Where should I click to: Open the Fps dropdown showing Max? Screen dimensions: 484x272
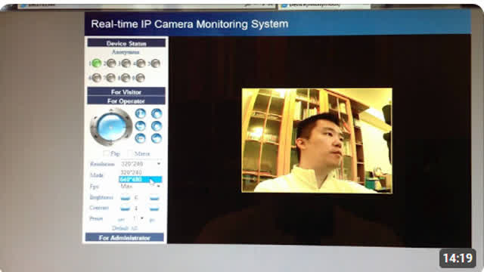coord(141,187)
